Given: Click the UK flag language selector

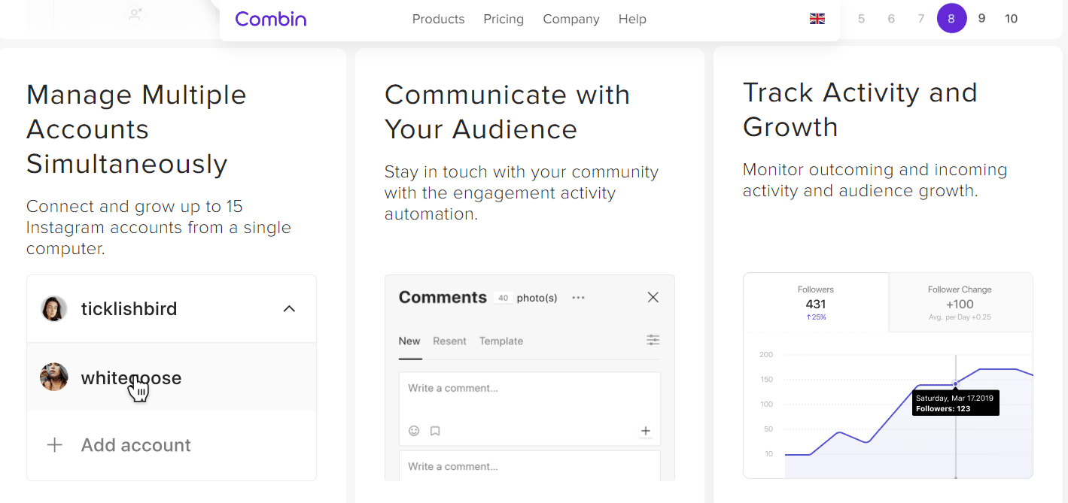Looking at the screenshot, I should pyautogui.click(x=817, y=19).
